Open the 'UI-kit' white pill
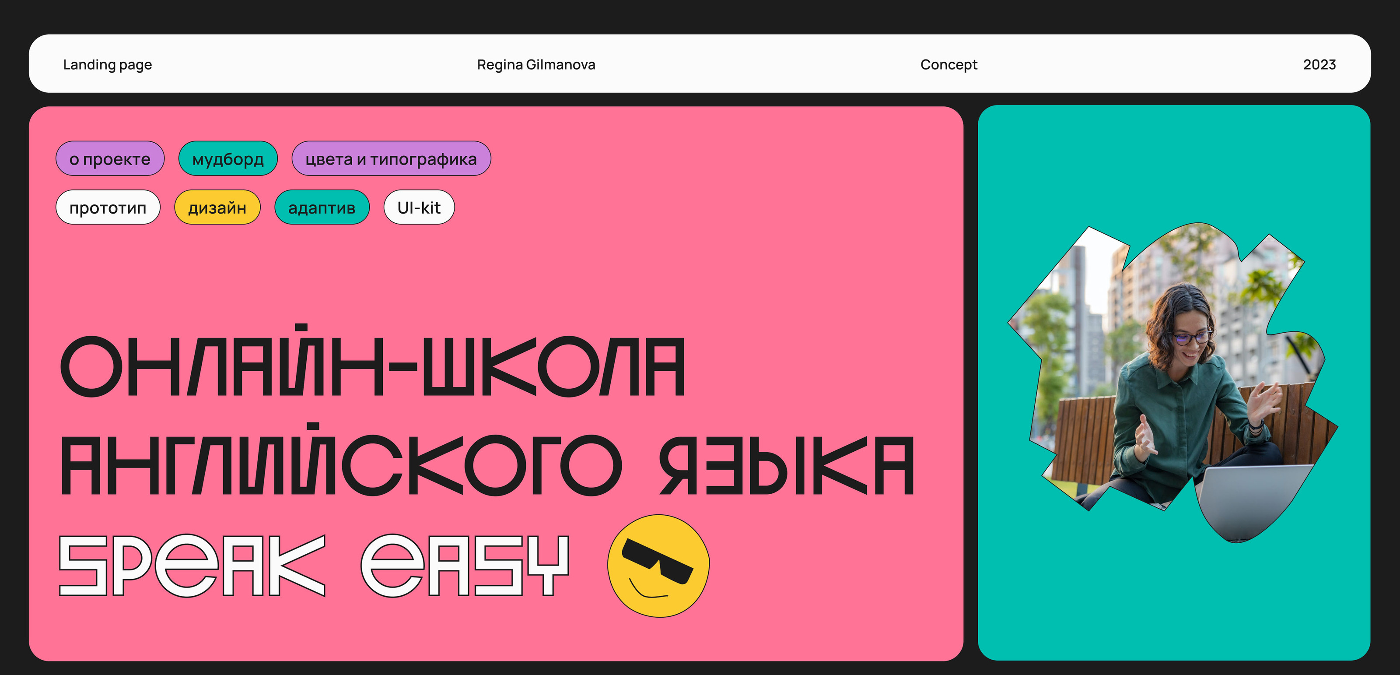This screenshot has width=1400, height=675. pyautogui.click(x=419, y=207)
